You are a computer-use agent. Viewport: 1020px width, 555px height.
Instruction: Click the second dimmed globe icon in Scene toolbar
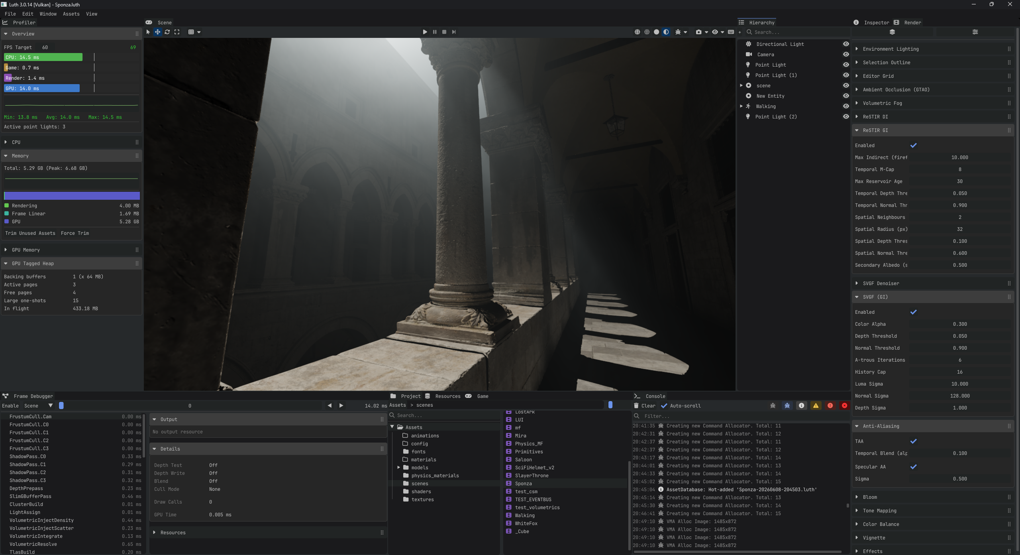tap(647, 32)
